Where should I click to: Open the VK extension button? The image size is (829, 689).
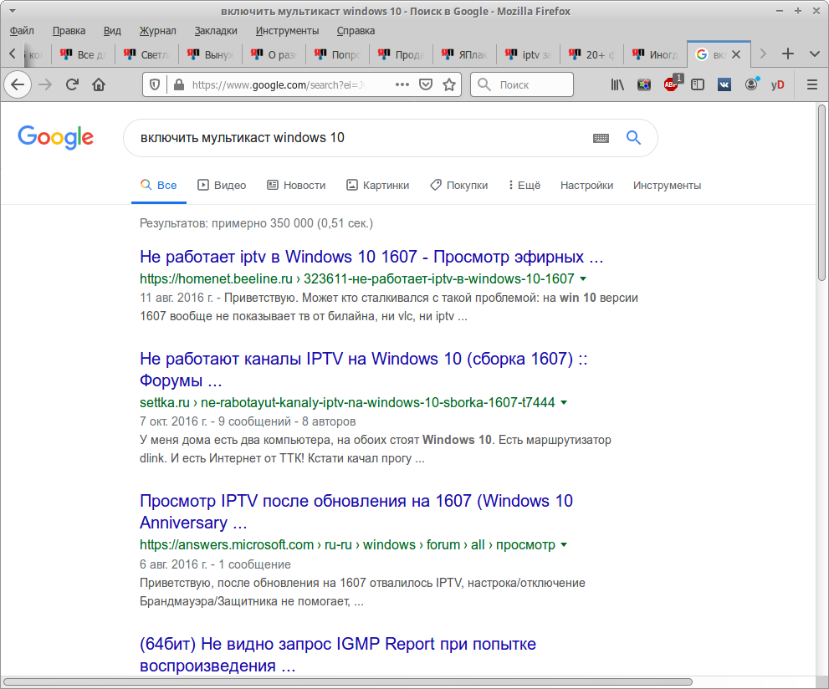724,84
